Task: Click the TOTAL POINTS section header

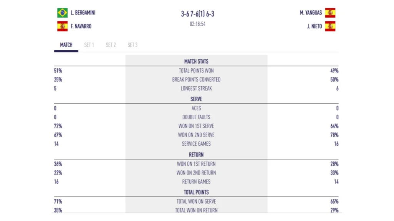Action: pyautogui.click(x=196, y=192)
